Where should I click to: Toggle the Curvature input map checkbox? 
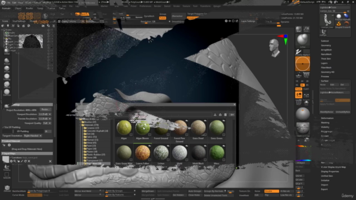(x=11, y=157)
